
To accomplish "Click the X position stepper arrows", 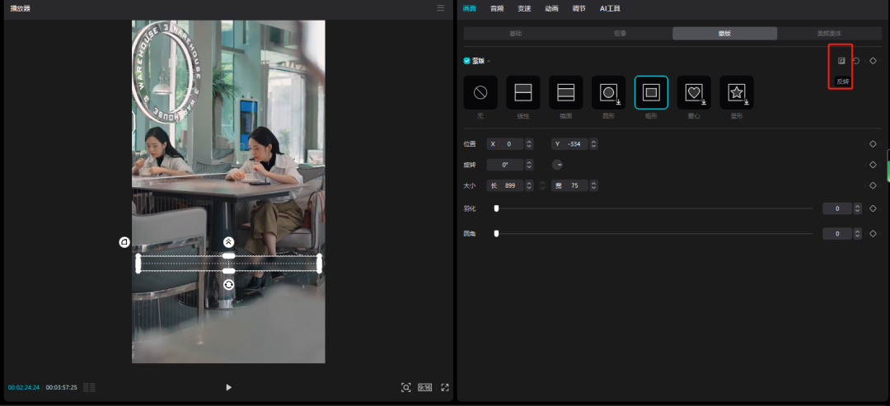I will pyautogui.click(x=529, y=144).
